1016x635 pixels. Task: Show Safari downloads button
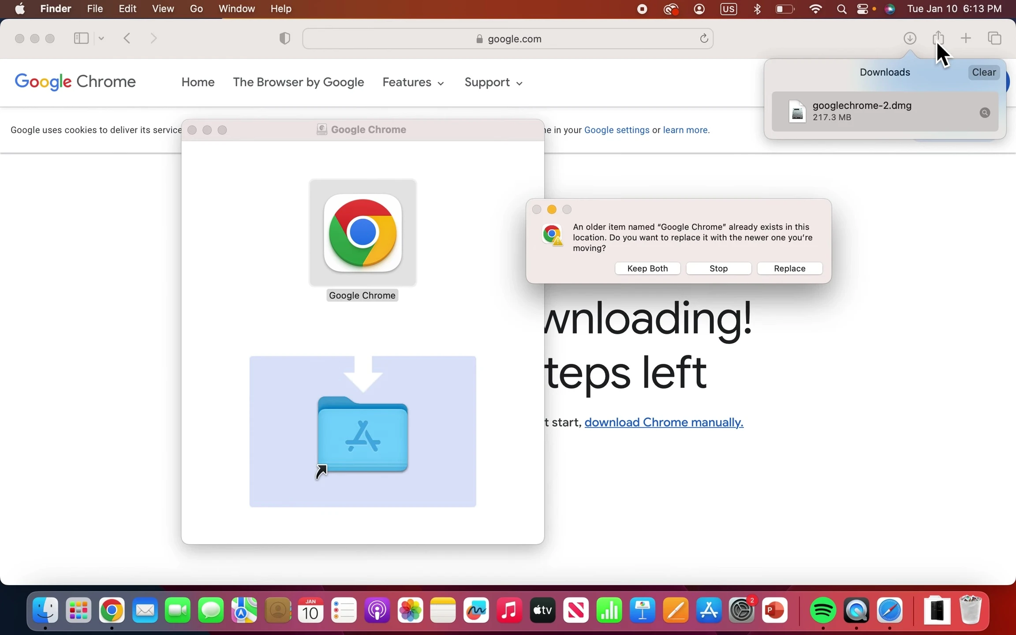910,38
